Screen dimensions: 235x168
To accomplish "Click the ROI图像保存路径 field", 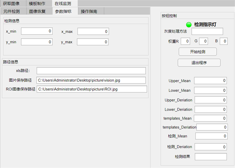I will click(92, 89).
